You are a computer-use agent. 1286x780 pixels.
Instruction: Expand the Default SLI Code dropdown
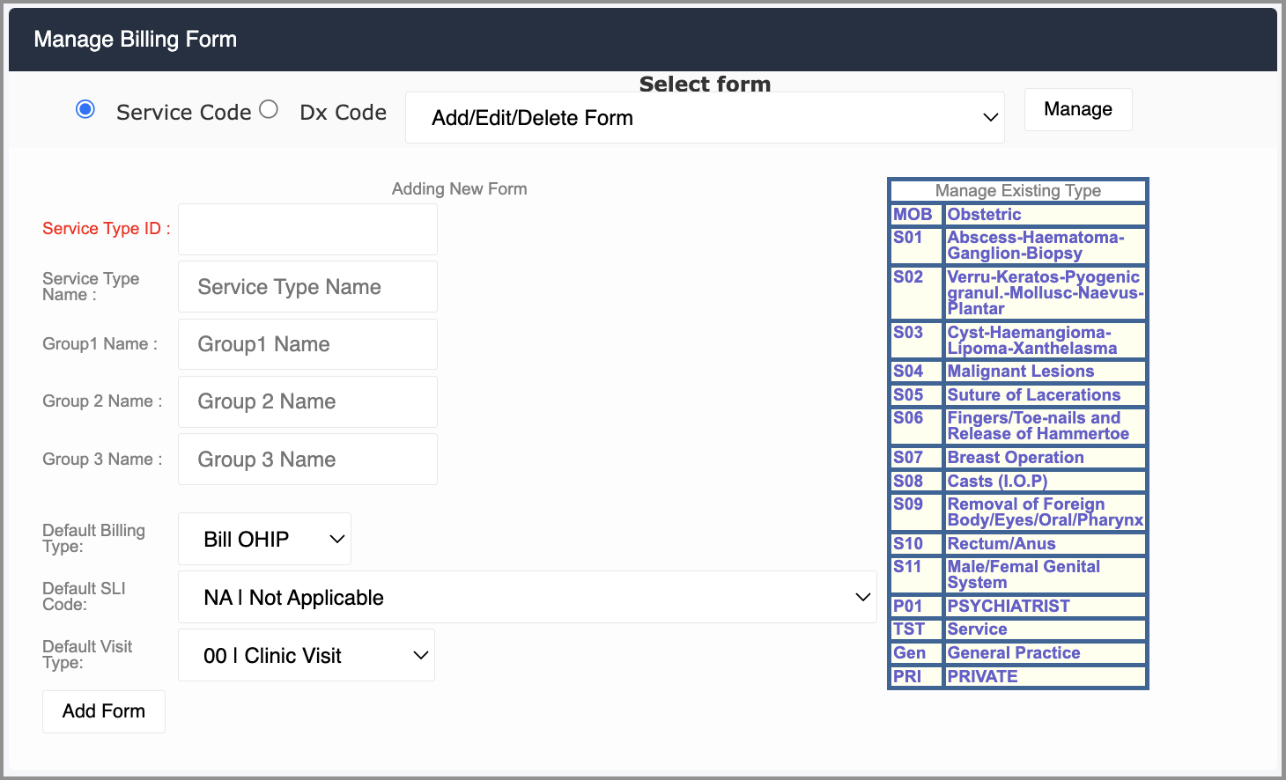point(527,597)
